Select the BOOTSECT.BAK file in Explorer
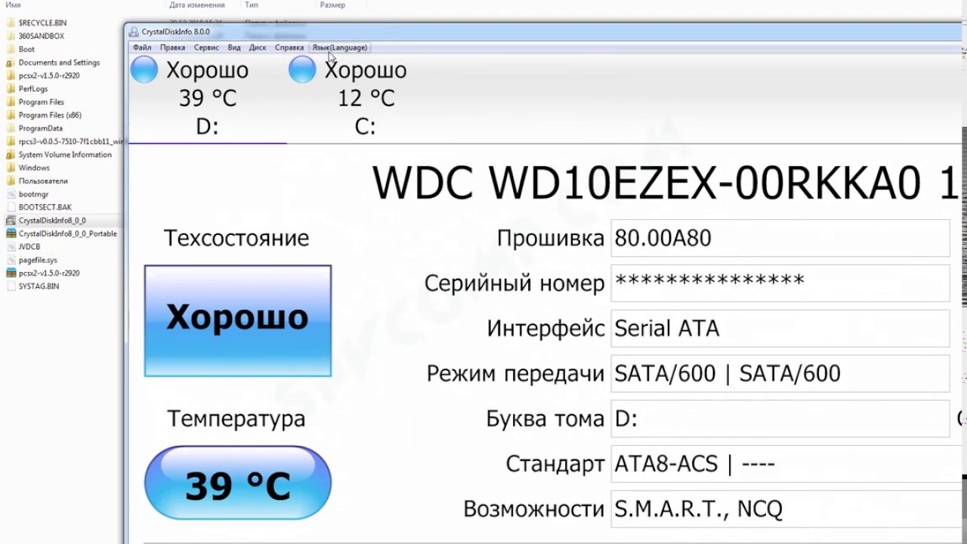Screen dimensions: 967x544 click(45, 207)
